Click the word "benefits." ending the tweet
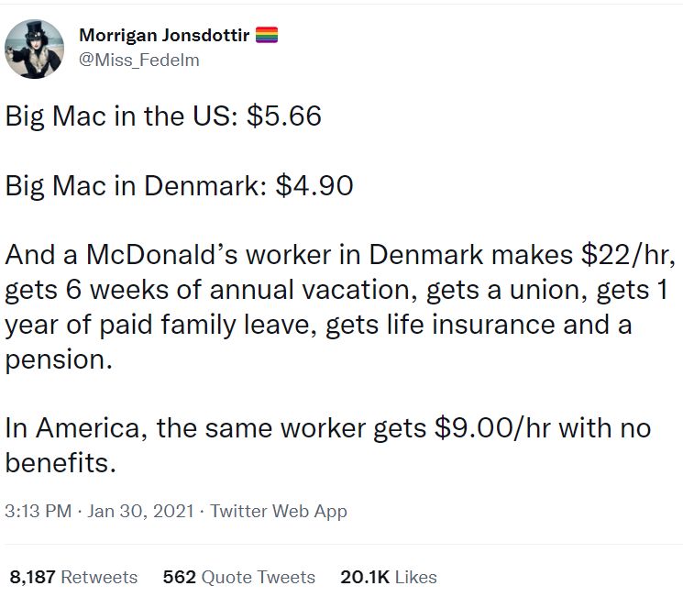The height and width of the screenshot is (608, 683). tap(61, 463)
